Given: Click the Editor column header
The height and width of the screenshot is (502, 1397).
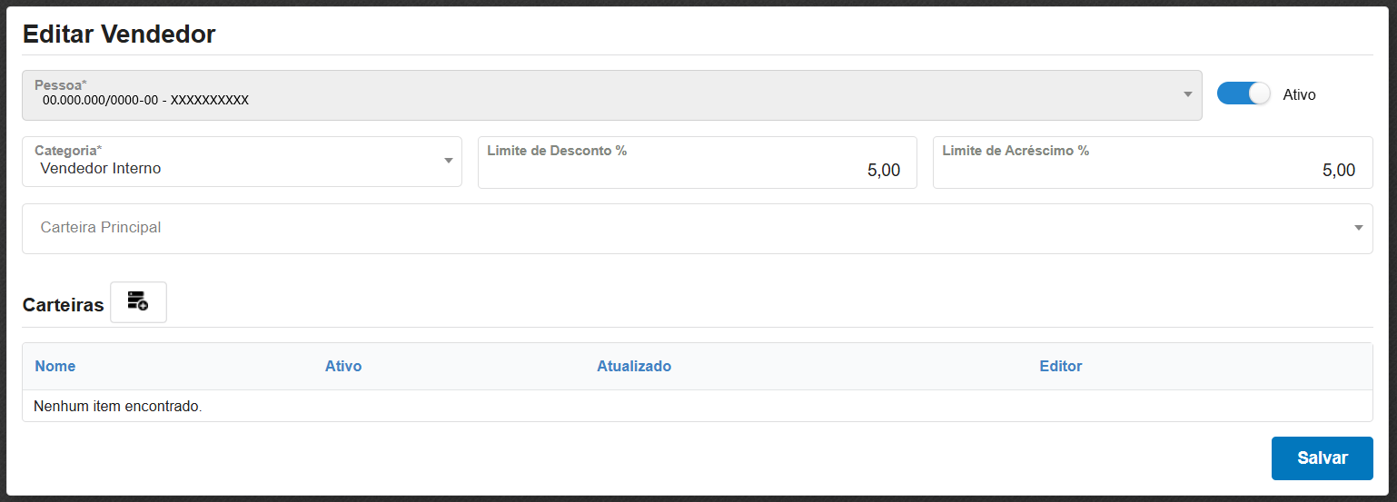Looking at the screenshot, I should 1061,366.
